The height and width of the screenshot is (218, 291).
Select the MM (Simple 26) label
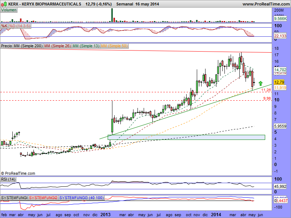pyautogui.click(x=58, y=46)
